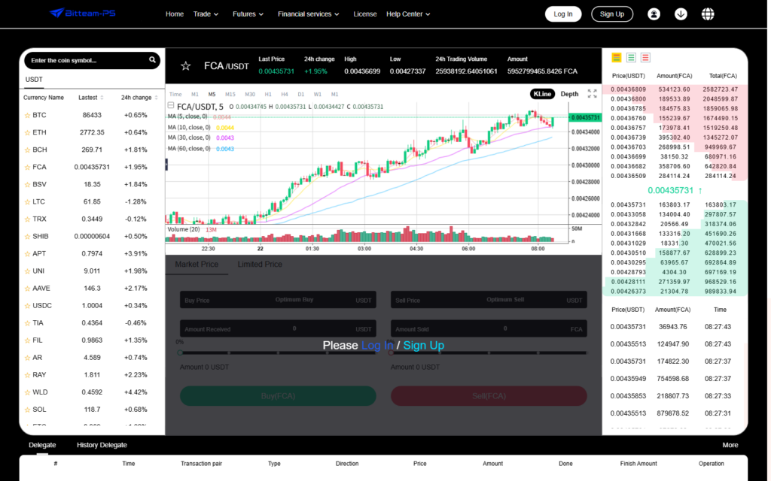Select the M30 chart interval

(x=250, y=94)
